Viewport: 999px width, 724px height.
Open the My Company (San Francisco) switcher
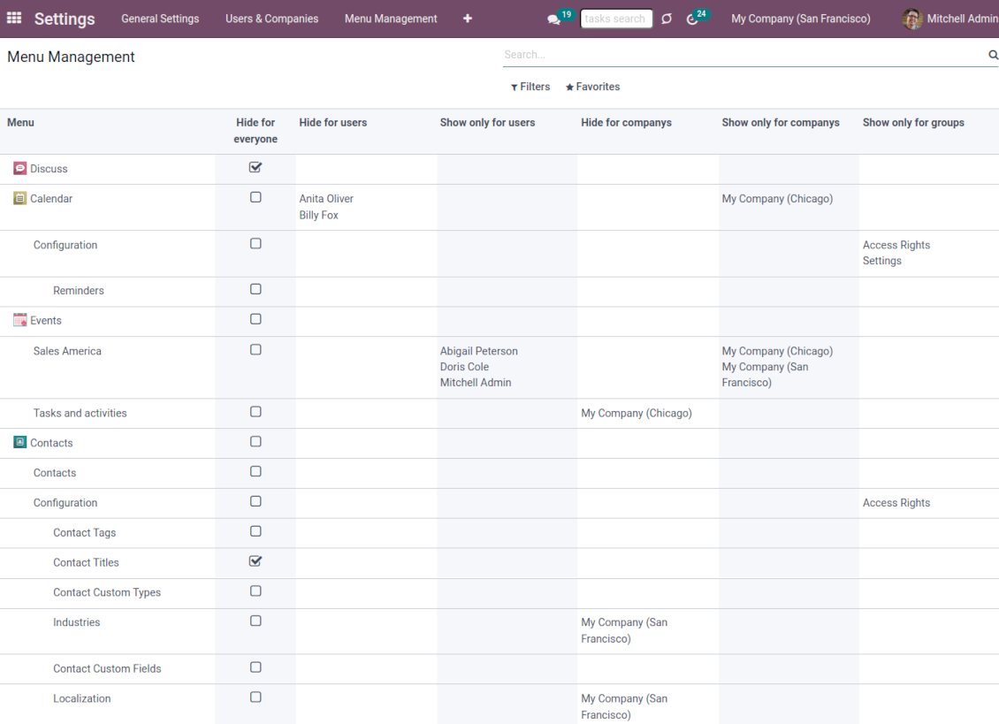[x=801, y=19]
